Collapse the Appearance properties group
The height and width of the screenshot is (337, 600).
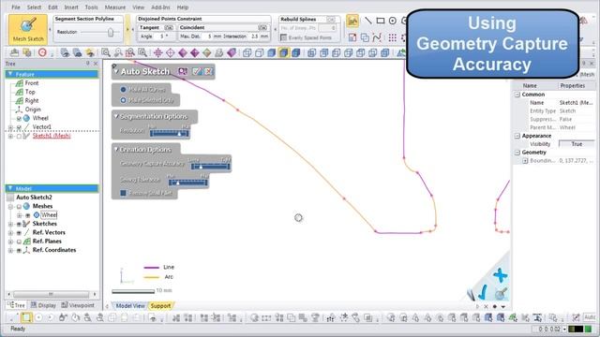point(517,136)
